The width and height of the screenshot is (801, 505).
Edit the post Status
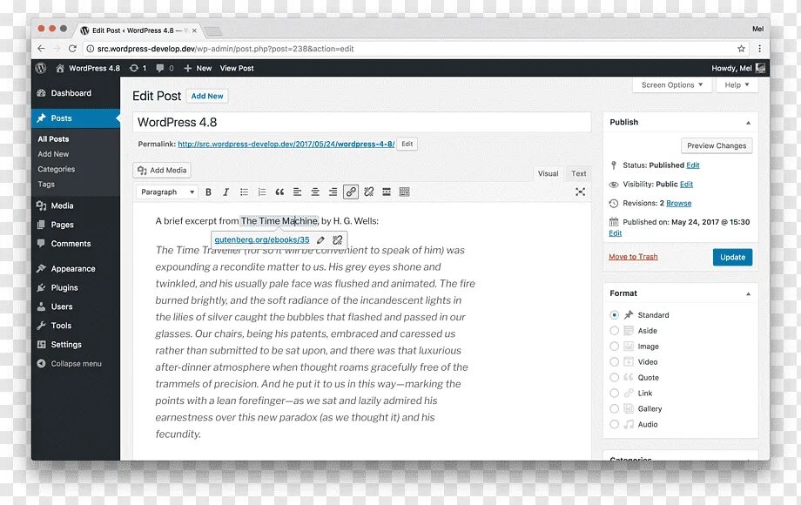tap(693, 165)
